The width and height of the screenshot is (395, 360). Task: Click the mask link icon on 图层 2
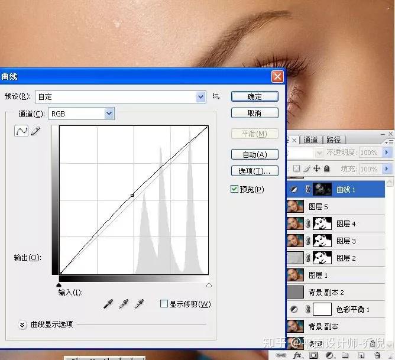[308, 258]
